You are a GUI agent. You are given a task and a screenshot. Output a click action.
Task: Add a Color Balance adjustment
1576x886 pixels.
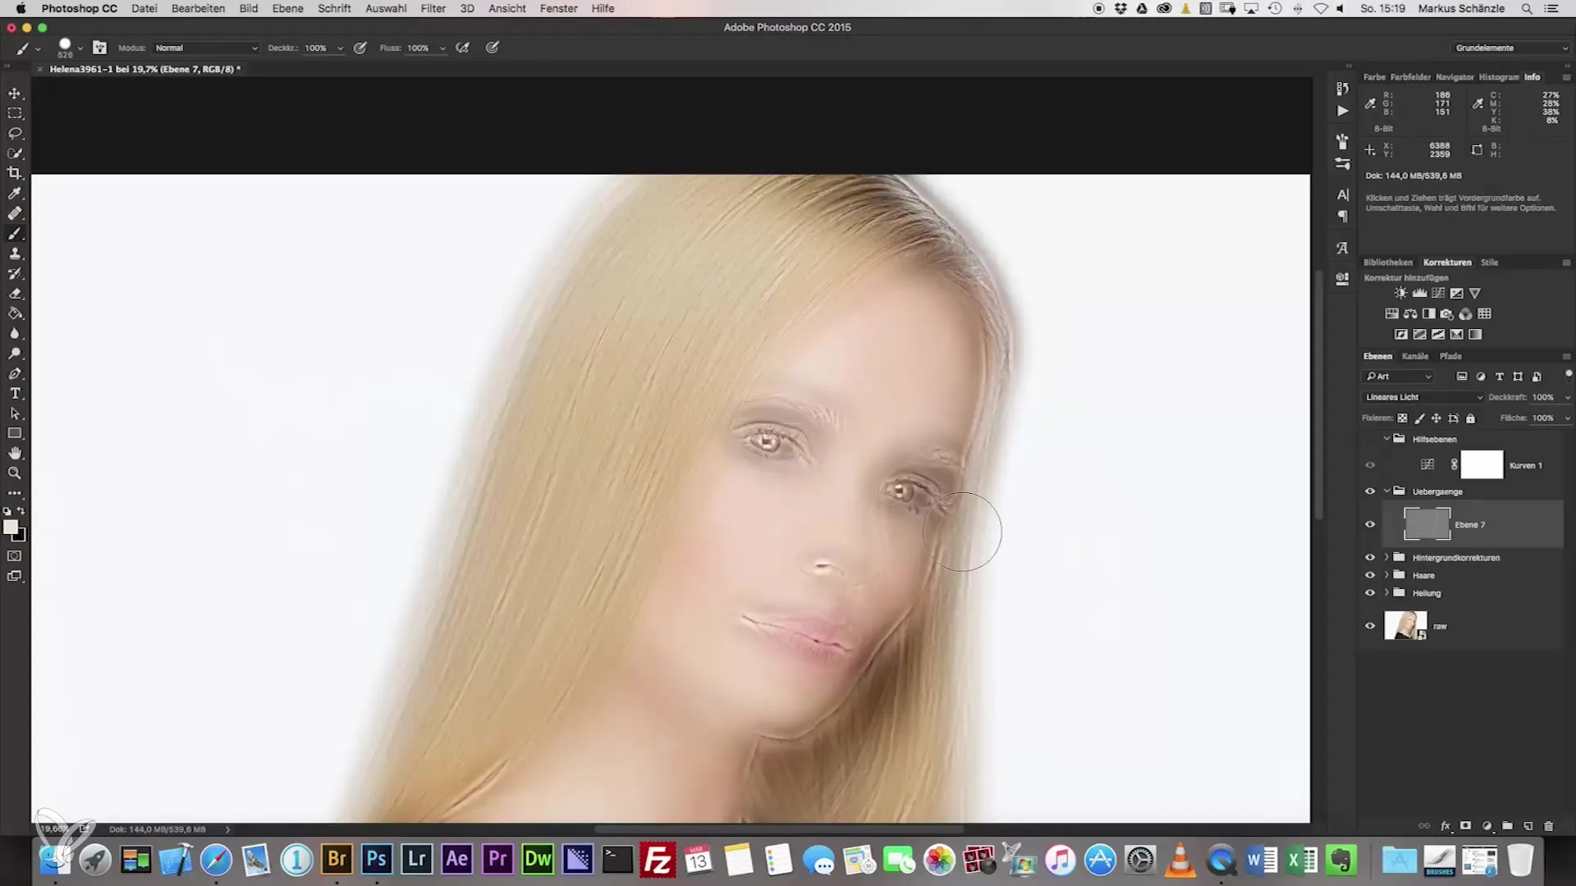click(x=1410, y=313)
